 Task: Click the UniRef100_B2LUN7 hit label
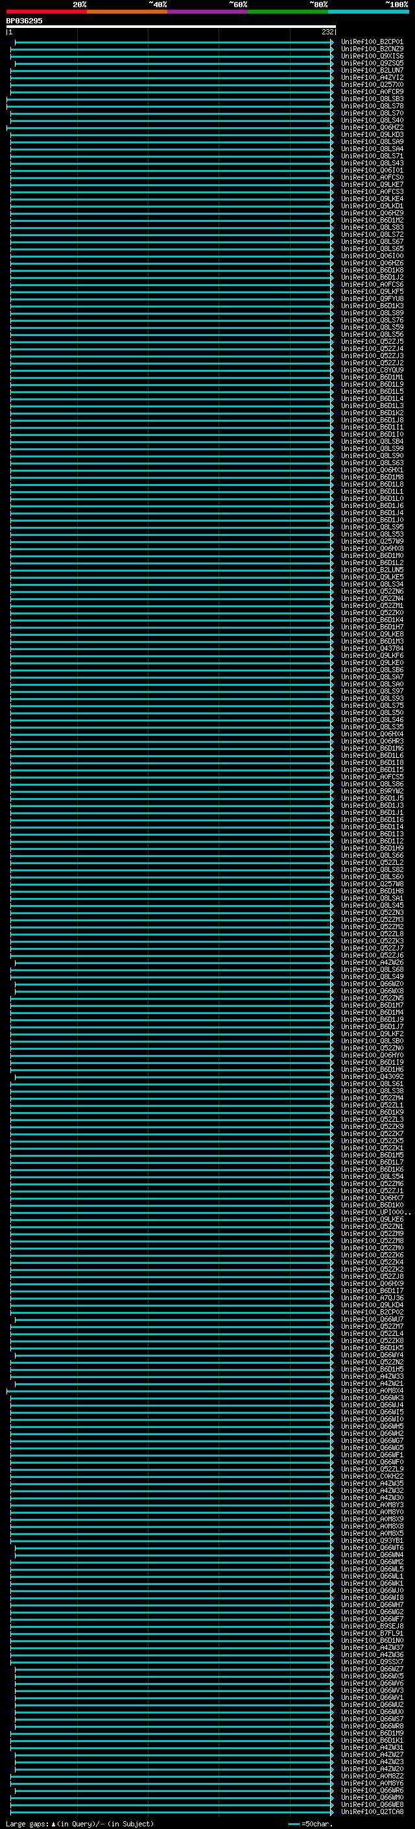point(372,70)
